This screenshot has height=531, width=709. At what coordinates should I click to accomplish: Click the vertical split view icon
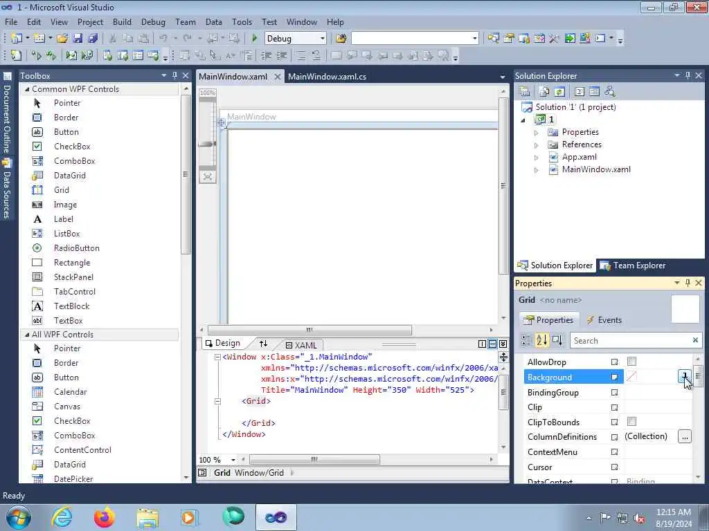[x=482, y=344]
